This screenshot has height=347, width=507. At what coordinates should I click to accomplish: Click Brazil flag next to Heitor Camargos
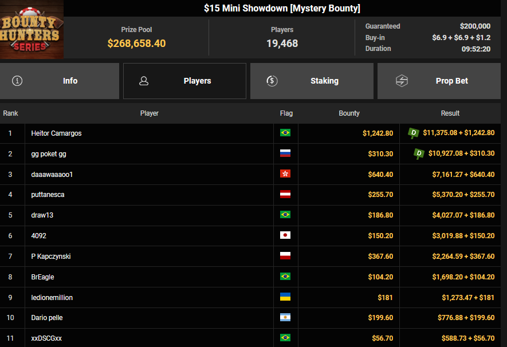285,133
